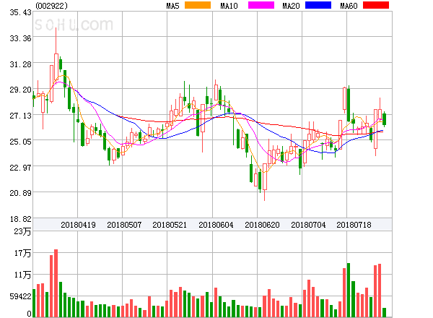
Task: Click the 27.13 price axis value
Action: click(x=20, y=116)
